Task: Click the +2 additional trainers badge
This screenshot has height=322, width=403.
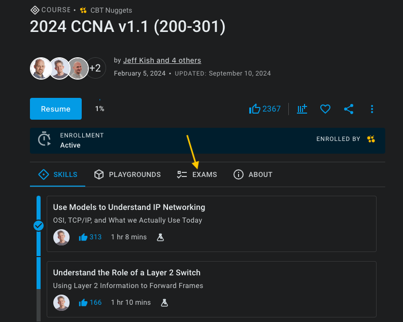Action: click(95, 68)
